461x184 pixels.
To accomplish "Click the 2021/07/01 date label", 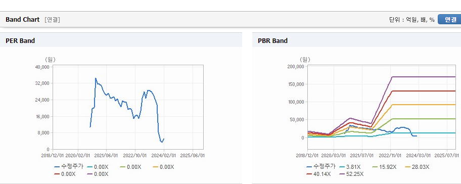I will 362,155.
